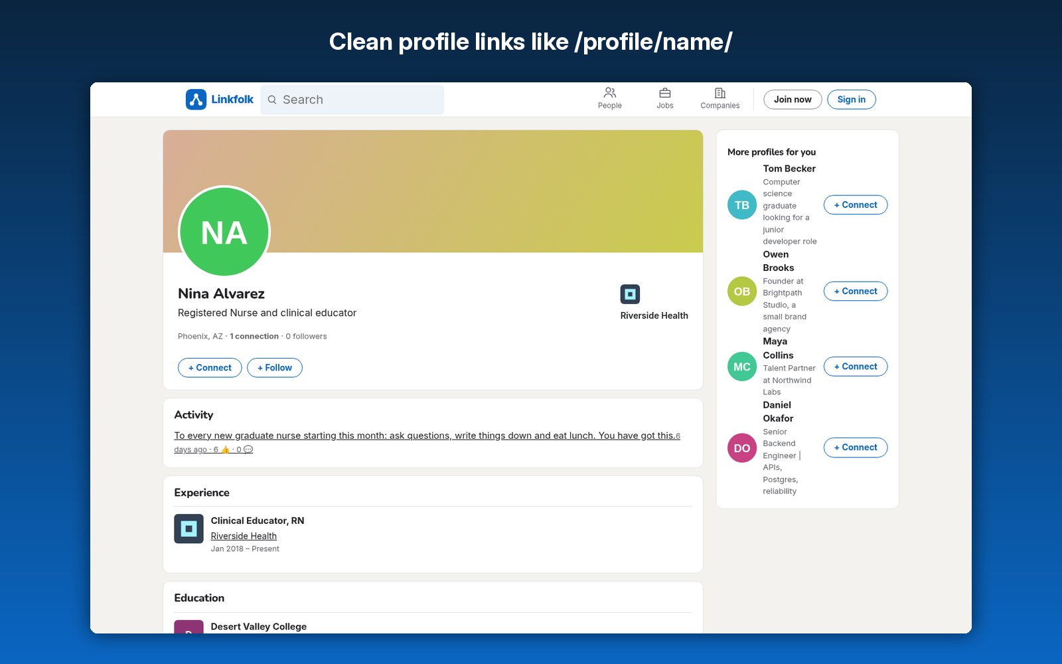Image resolution: width=1062 pixels, height=664 pixels.
Task: Connect with Nina Alvarez
Action: [x=210, y=368]
